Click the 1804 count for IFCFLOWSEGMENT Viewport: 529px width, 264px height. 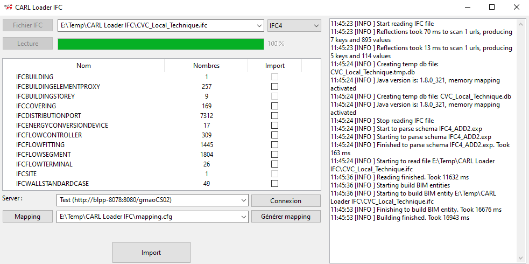(x=207, y=155)
